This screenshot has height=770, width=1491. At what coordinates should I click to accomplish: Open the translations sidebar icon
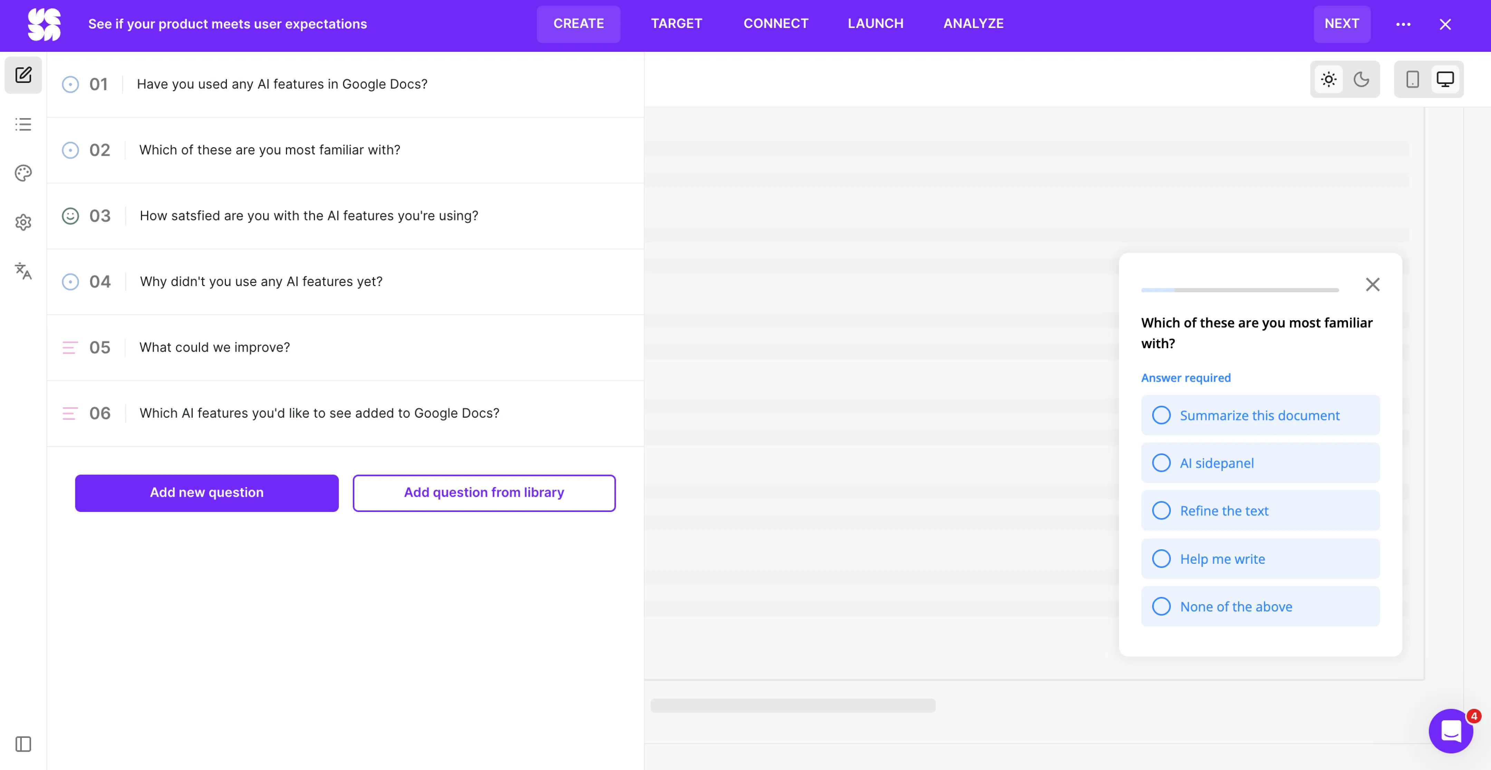[x=23, y=271]
